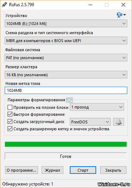Open the FreeDOS boot type dropdown
The height and width of the screenshot is (188, 132).
pos(90,122)
